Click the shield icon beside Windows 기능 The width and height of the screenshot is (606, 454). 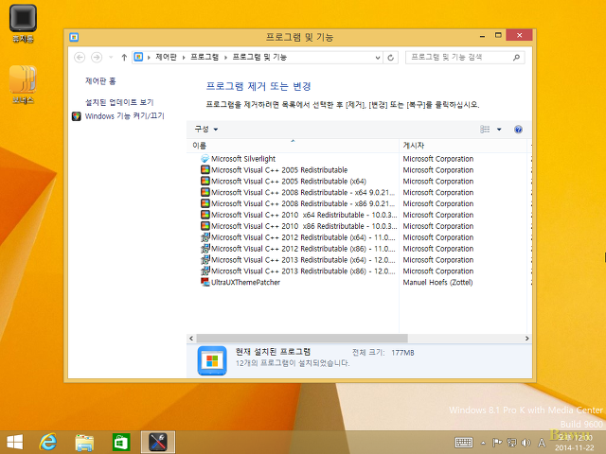[77, 116]
